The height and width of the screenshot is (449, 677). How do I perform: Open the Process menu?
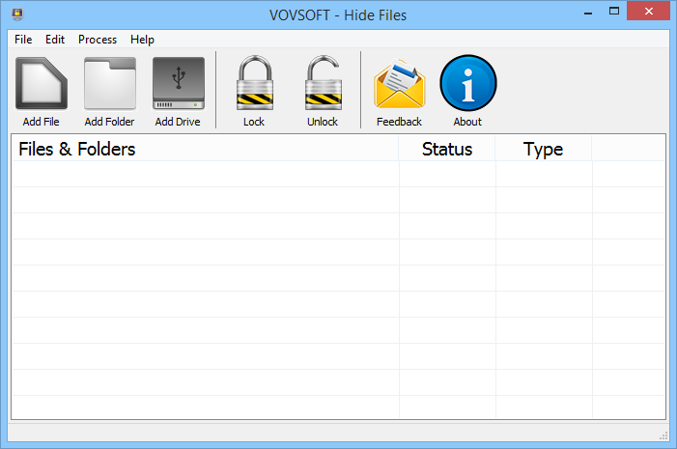coord(98,40)
